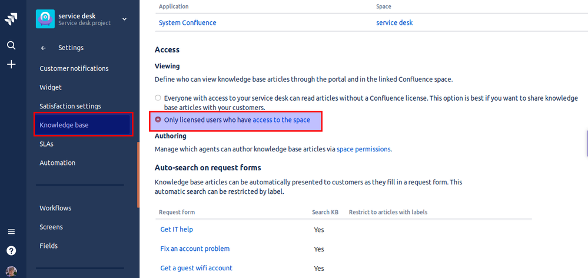This screenshot has height=278, width=588.
Task: Open the System Confluence link
Action: [187, 22]
